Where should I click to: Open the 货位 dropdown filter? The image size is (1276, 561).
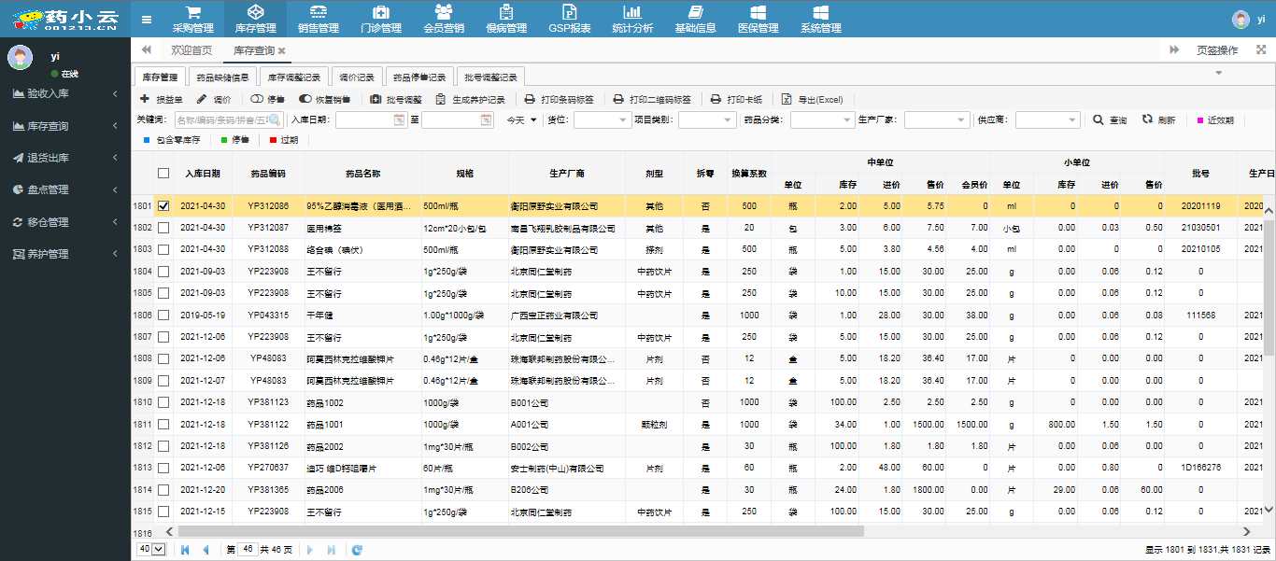coord(624,120)
